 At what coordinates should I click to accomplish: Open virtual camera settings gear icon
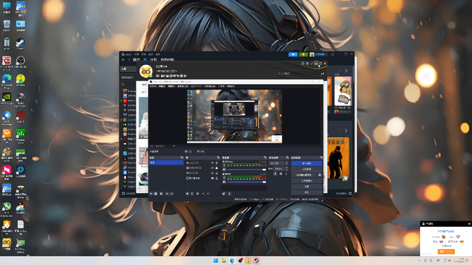coord(320,175)
